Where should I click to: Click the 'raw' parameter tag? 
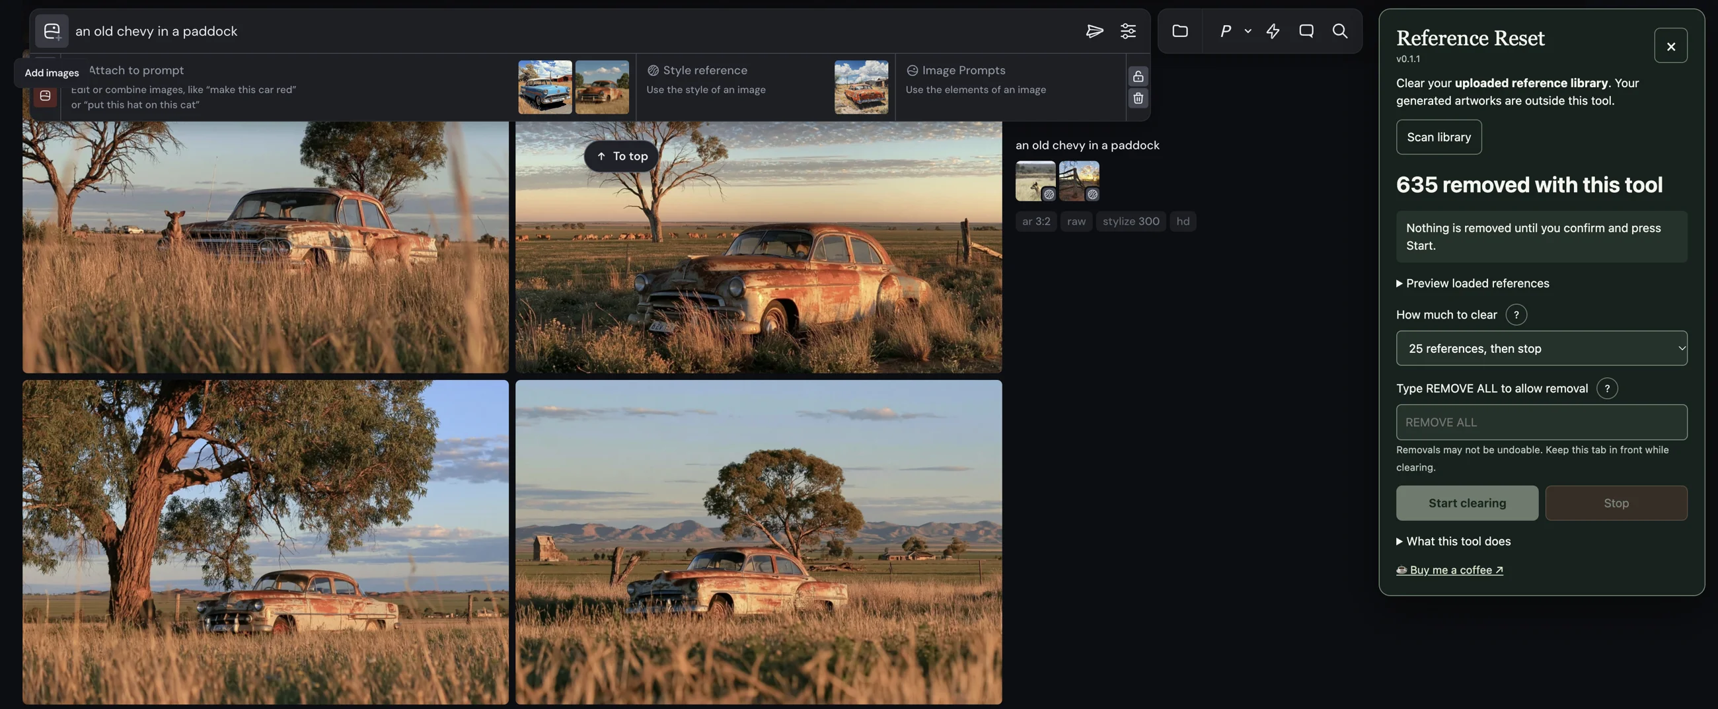pyautogui.click(x=1076, y=221)
